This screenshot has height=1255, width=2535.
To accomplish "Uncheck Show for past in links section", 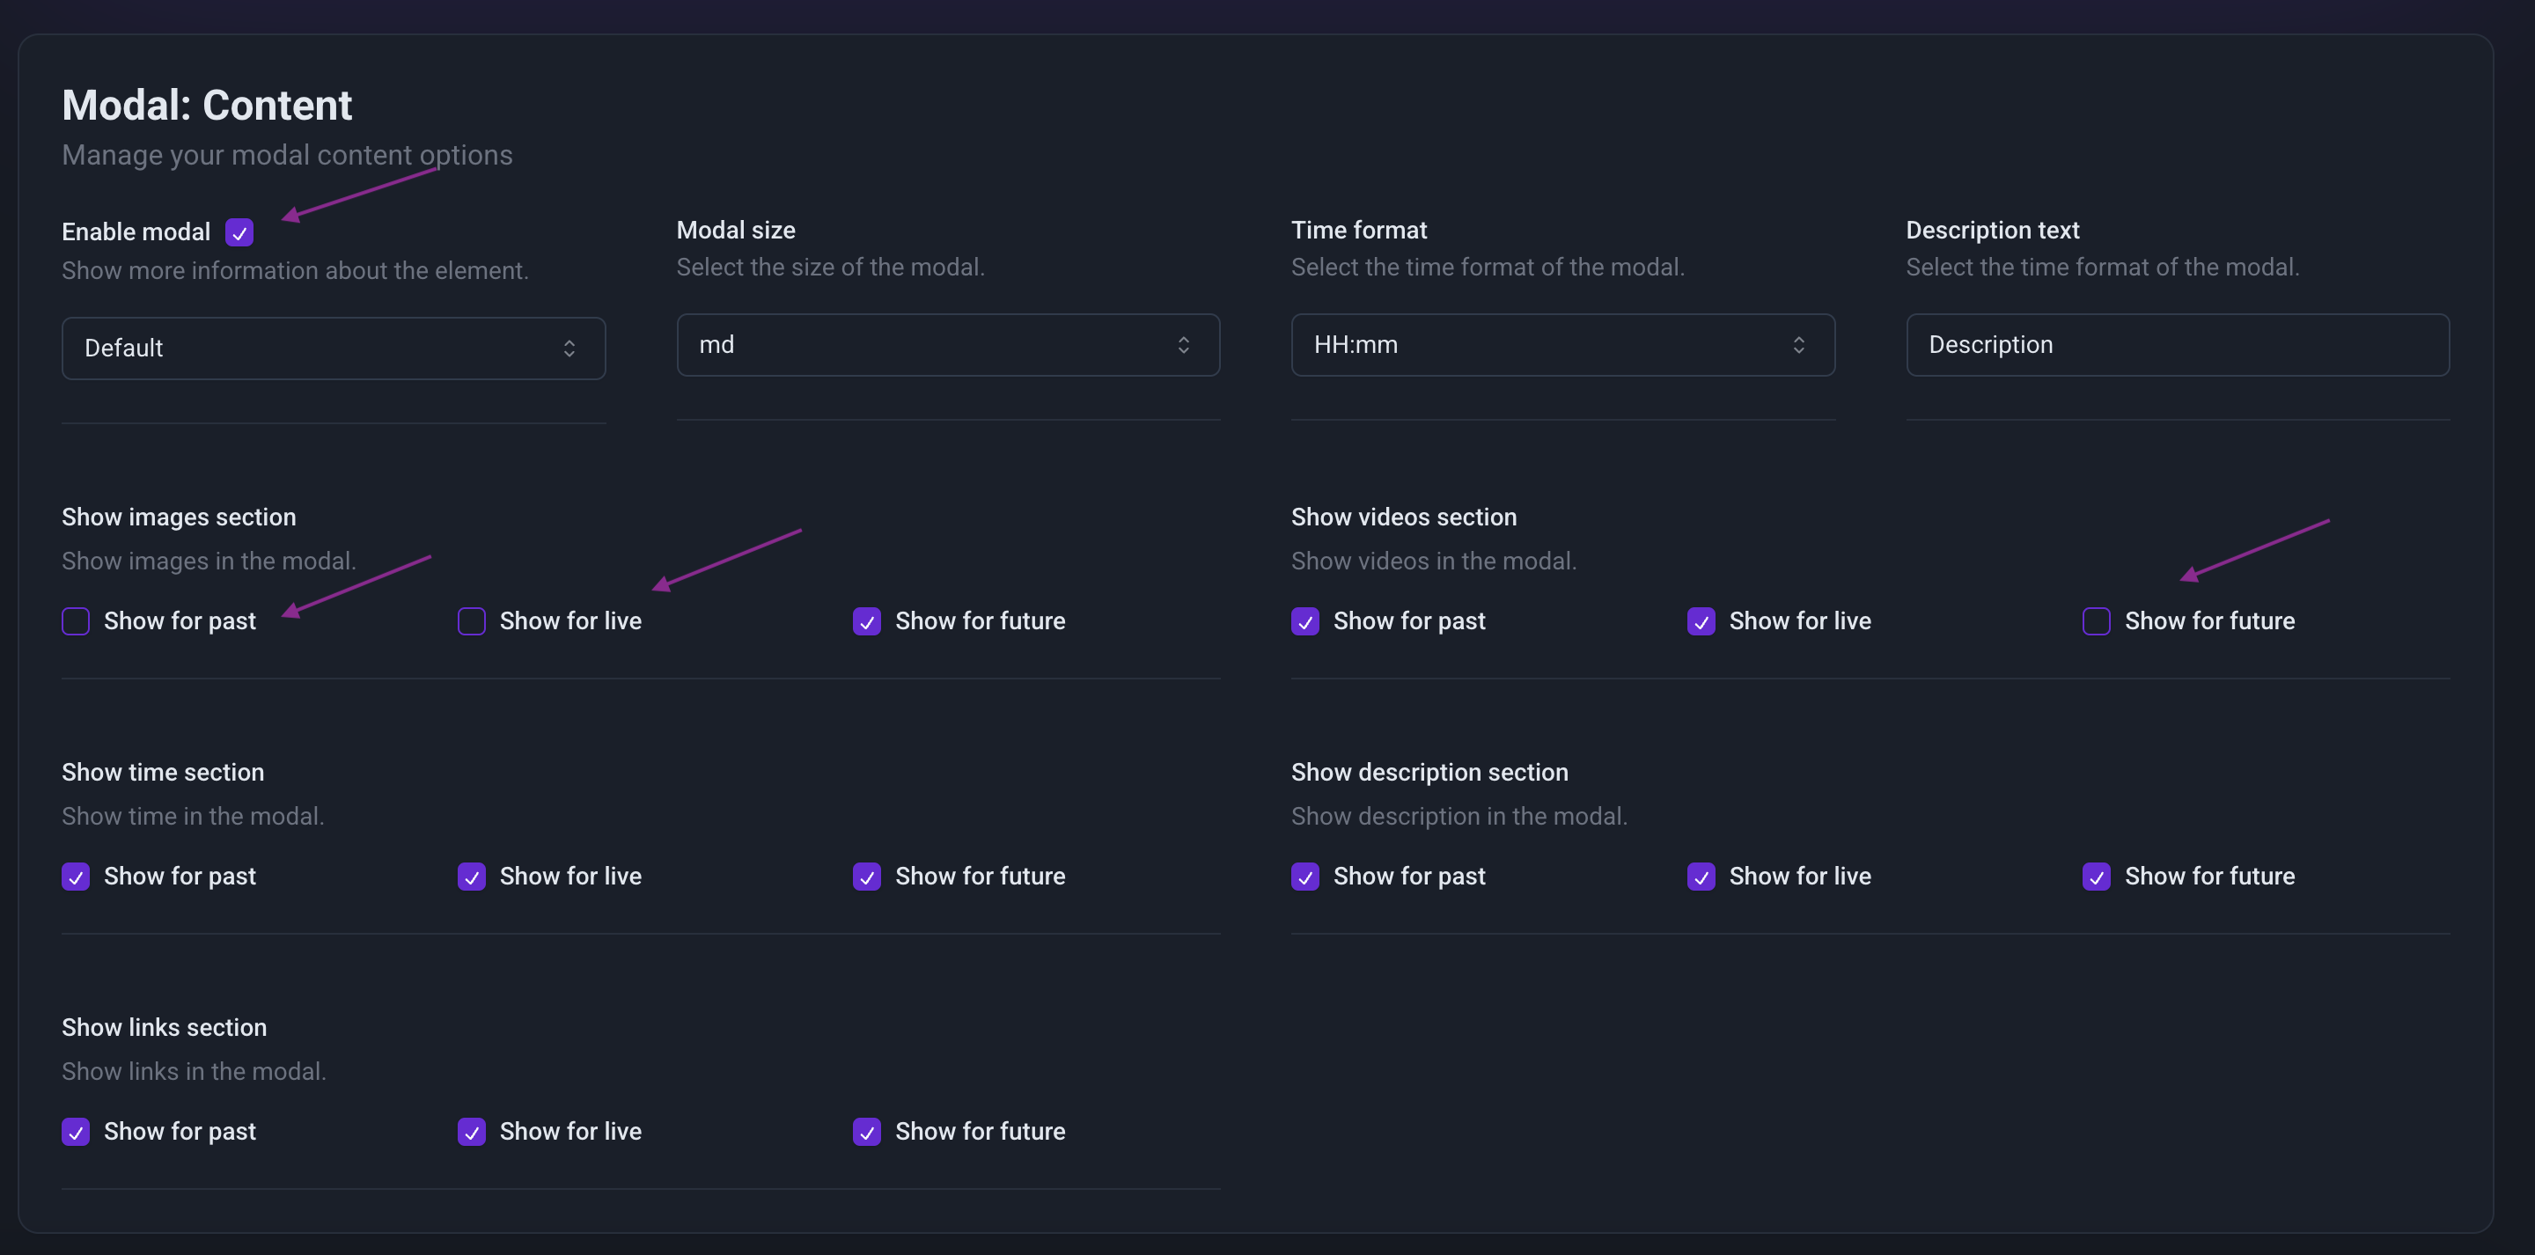I will click(76, 1132).
